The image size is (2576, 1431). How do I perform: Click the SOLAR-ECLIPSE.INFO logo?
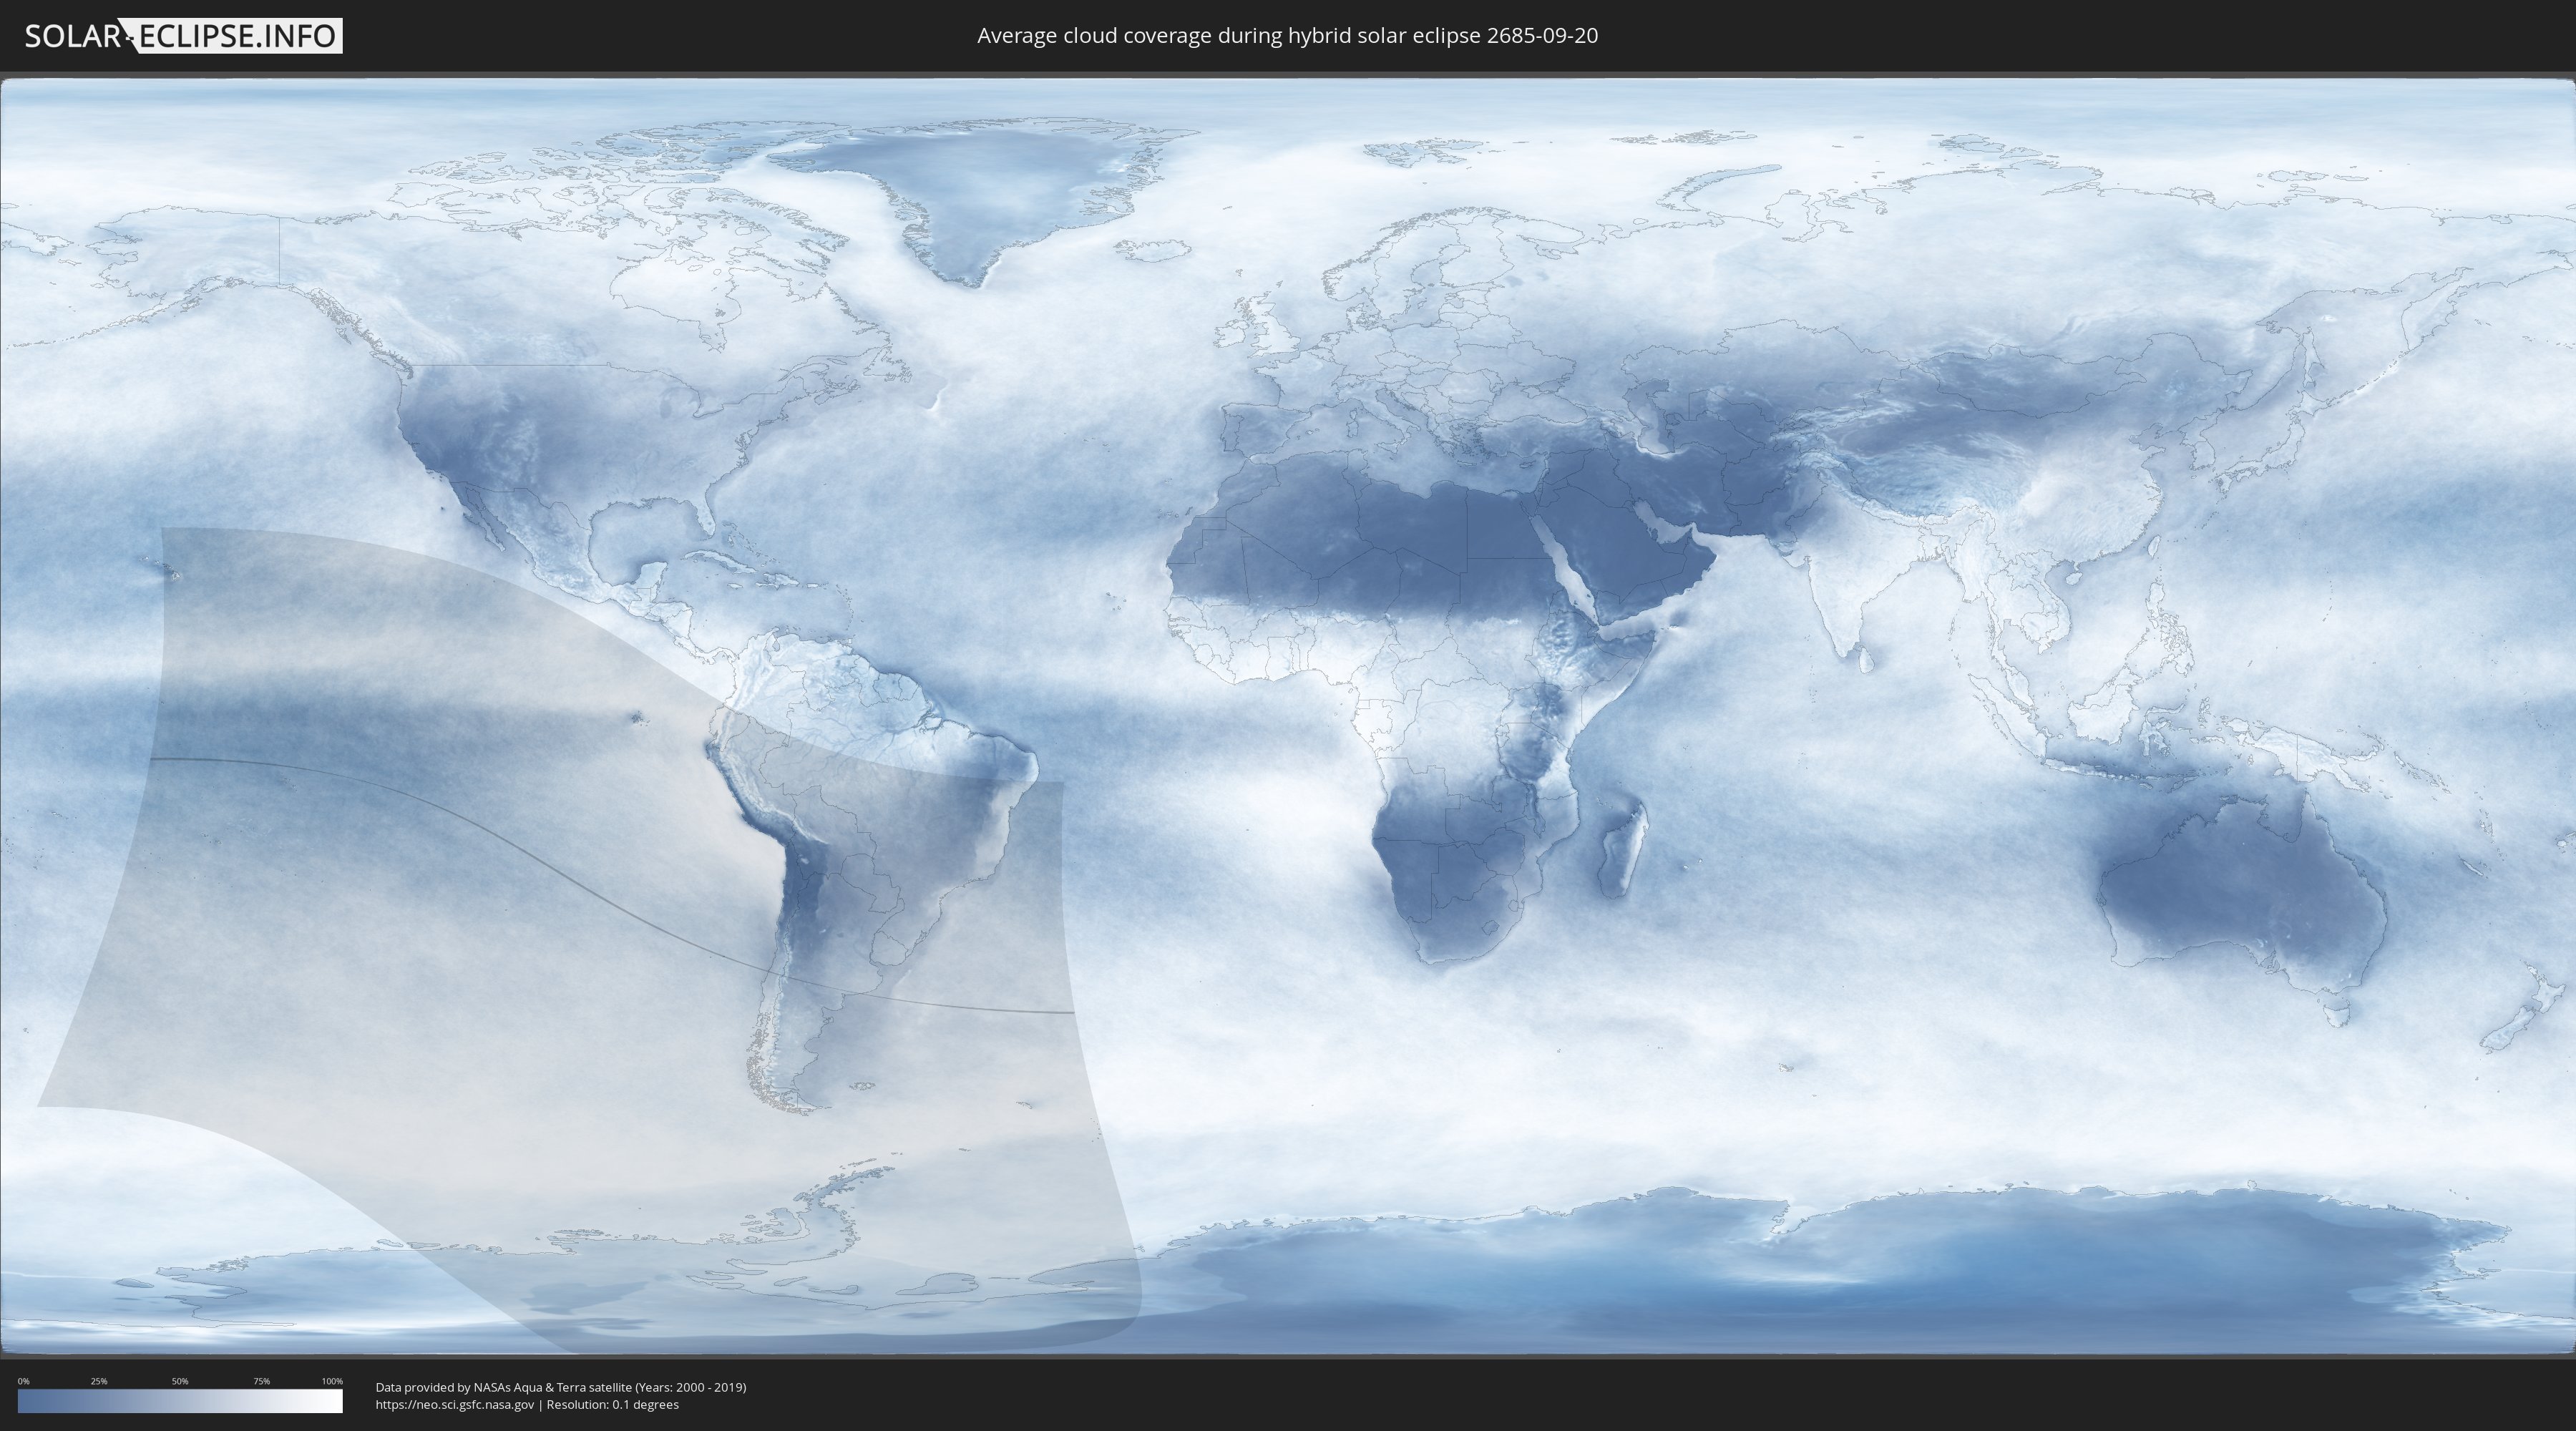[x=183, y=36]
